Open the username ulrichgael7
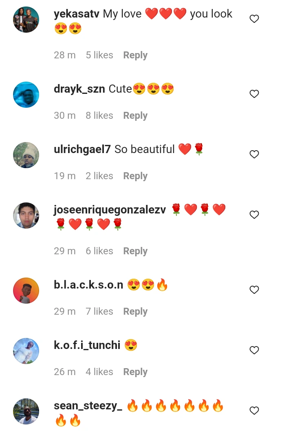293x431 pixels. tap(82, 149)
